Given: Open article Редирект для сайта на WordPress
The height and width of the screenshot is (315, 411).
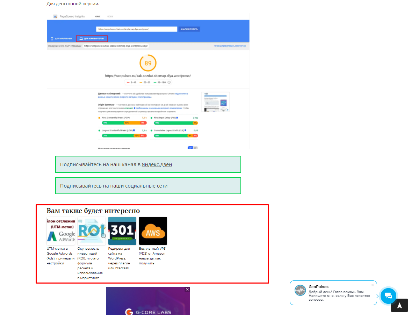Looking at the screenshot, I should pos(119,258).
